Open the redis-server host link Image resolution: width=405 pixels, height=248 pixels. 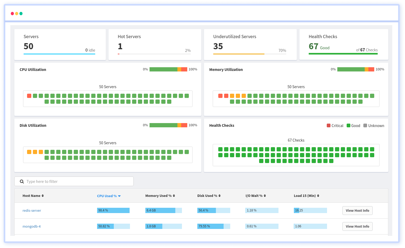[32, 210]
